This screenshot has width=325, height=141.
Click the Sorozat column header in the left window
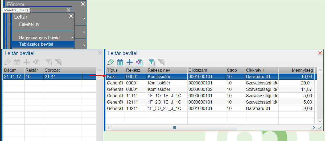[63, 70]
